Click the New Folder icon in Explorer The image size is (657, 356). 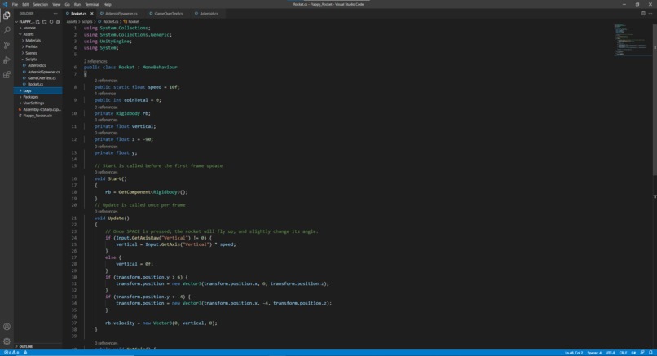(44, 22)
